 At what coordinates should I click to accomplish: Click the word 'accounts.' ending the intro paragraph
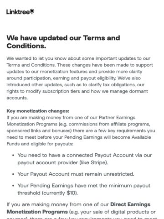point(17,98)
